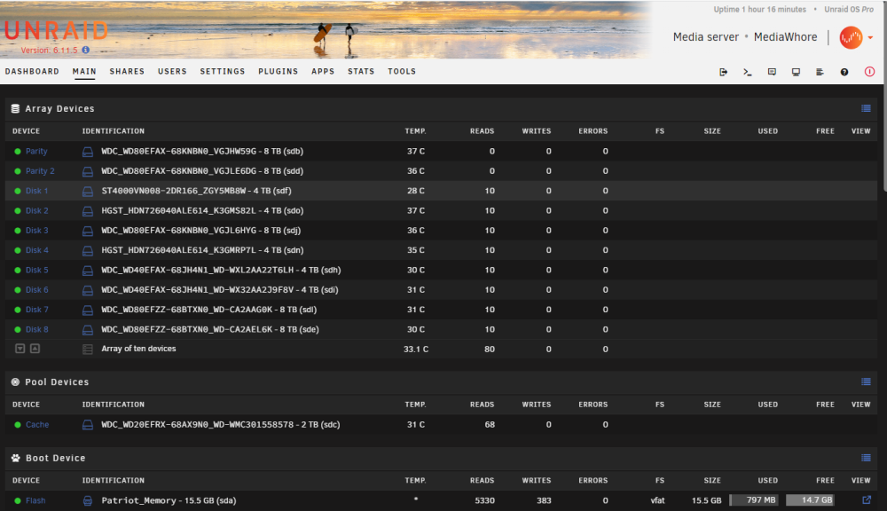Click disk icon for HGST K3GMS82L drive
887x511 pixels.
pyautogui.click(x=88, y=211)
